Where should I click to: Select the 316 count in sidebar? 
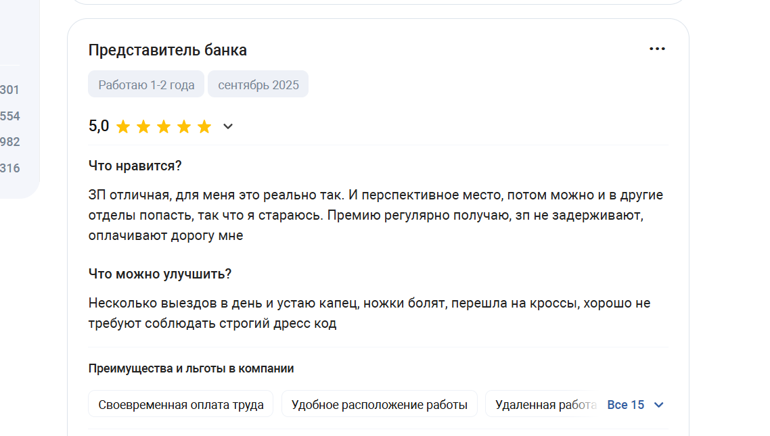(x=9, y=168)
